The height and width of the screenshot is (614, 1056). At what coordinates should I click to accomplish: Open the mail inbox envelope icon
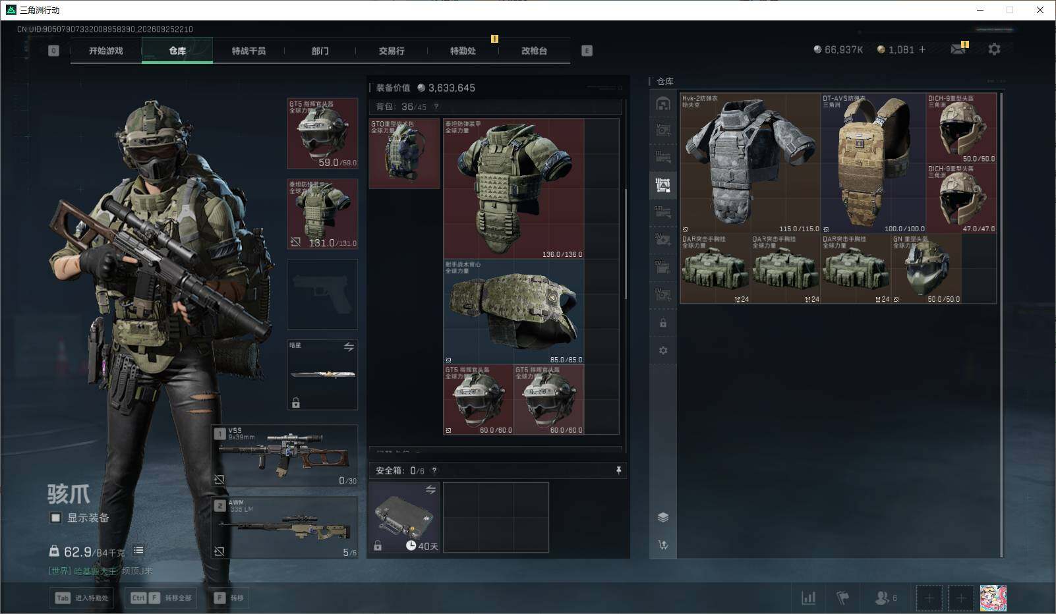pyautogui.click(x=958, y=49)
